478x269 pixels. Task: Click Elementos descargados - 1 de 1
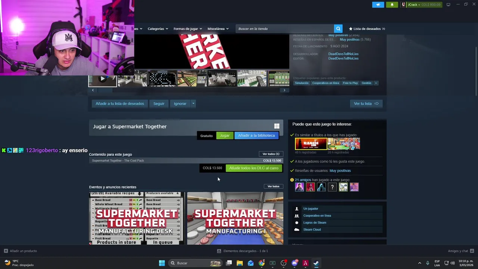(245, 251)
